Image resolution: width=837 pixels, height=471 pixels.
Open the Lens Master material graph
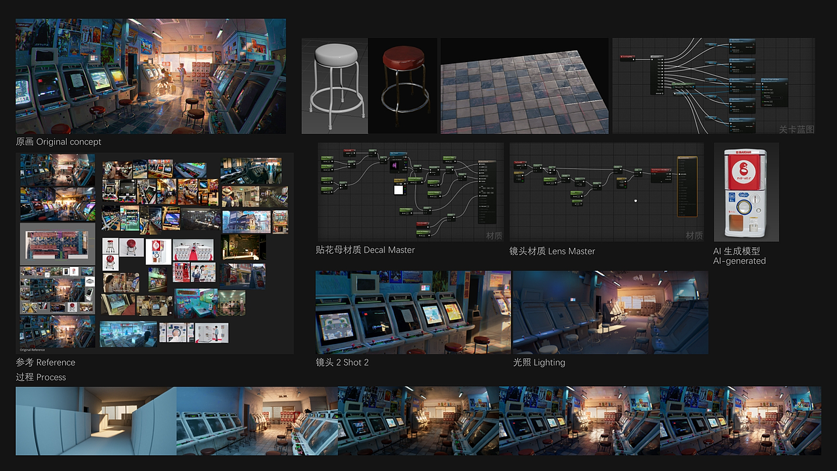click(607, 192)
